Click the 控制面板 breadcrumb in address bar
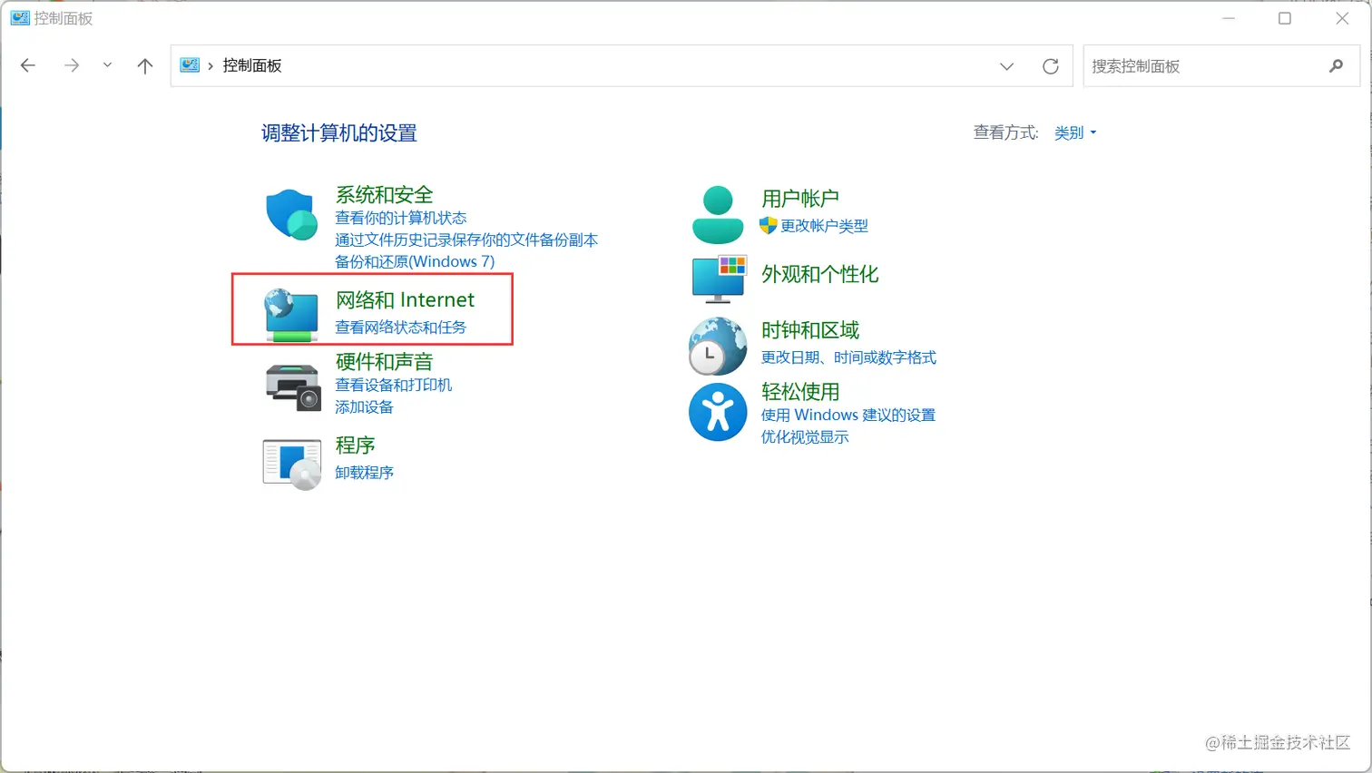 coord(252,65)
